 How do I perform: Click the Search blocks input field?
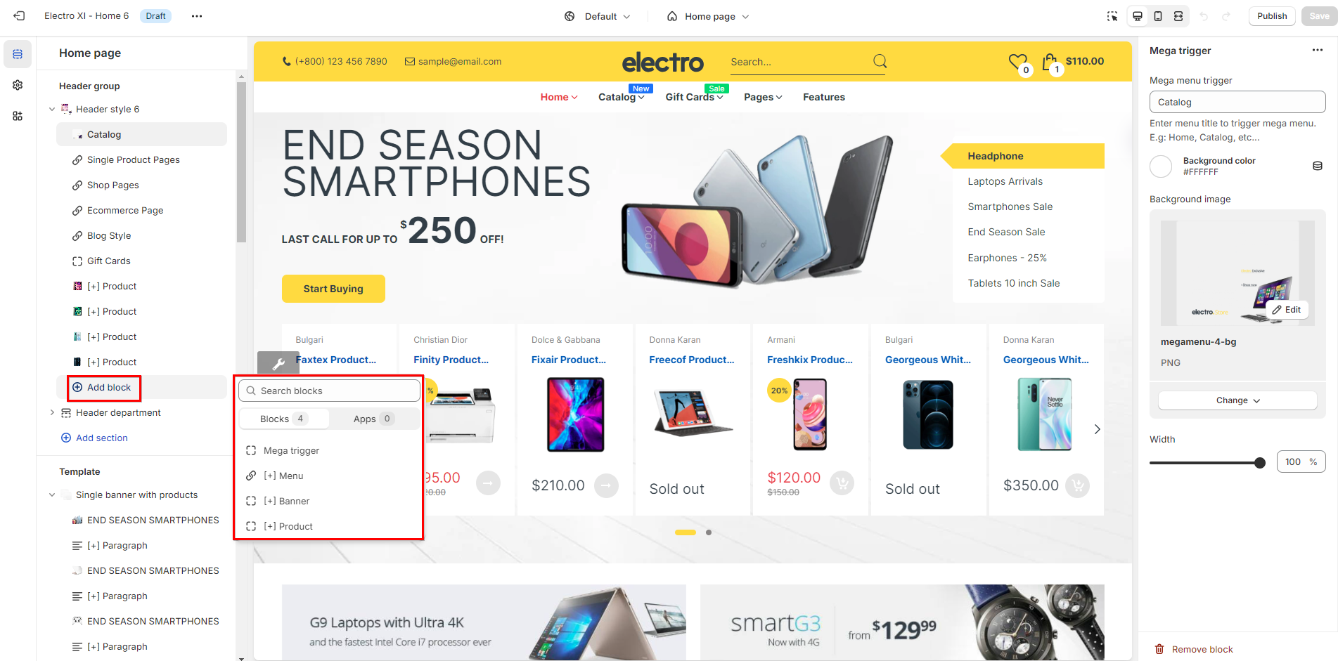(x=329, y=391)
